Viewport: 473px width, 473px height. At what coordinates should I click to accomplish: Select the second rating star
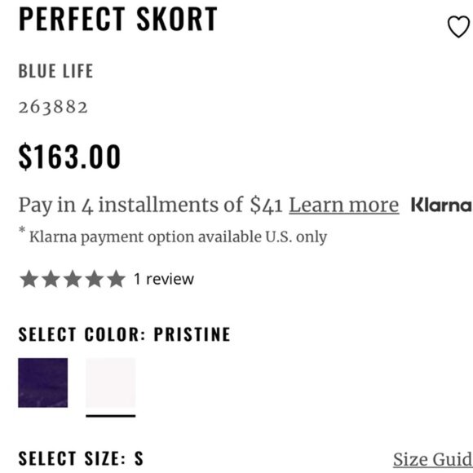(51, 279)
